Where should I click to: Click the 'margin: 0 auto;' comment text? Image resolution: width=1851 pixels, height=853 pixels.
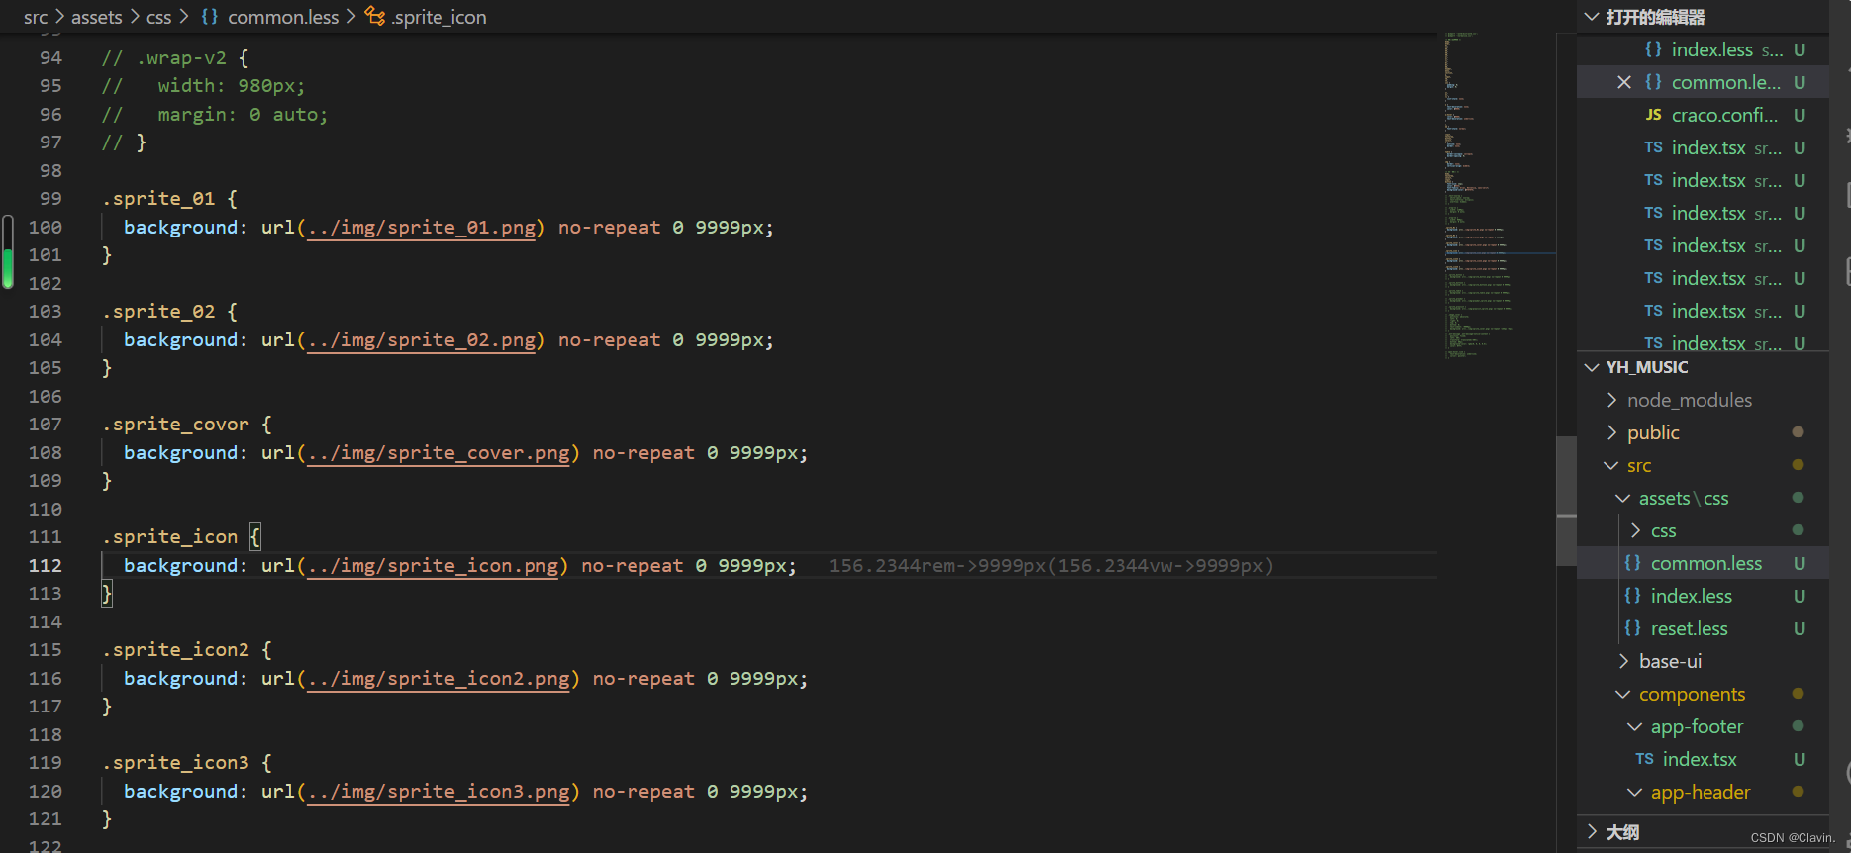243,114
